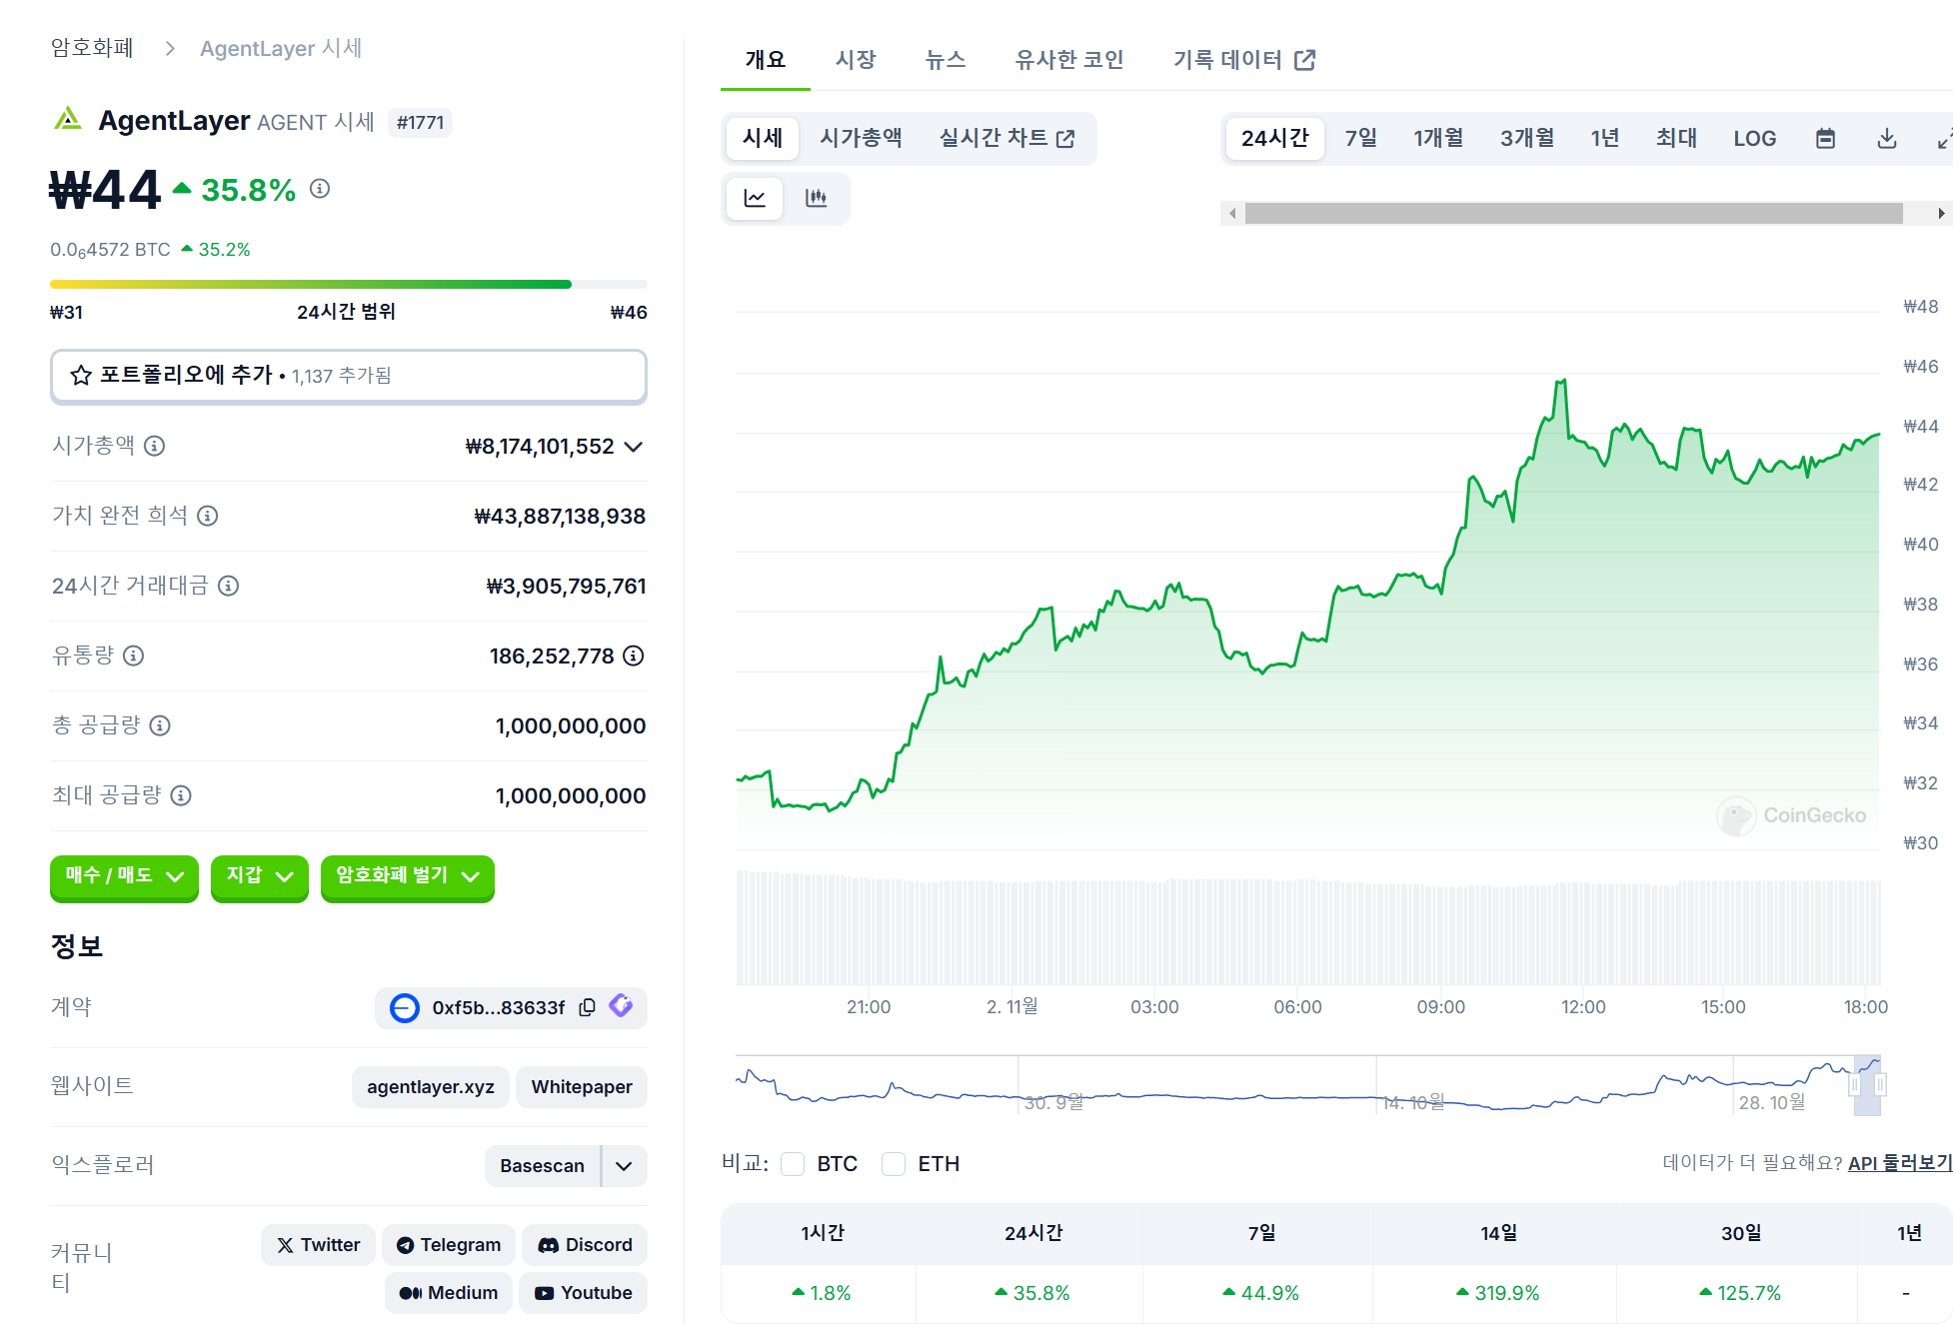Open the 암호화폐 벌기 dropdown

[x=407, y=876]
